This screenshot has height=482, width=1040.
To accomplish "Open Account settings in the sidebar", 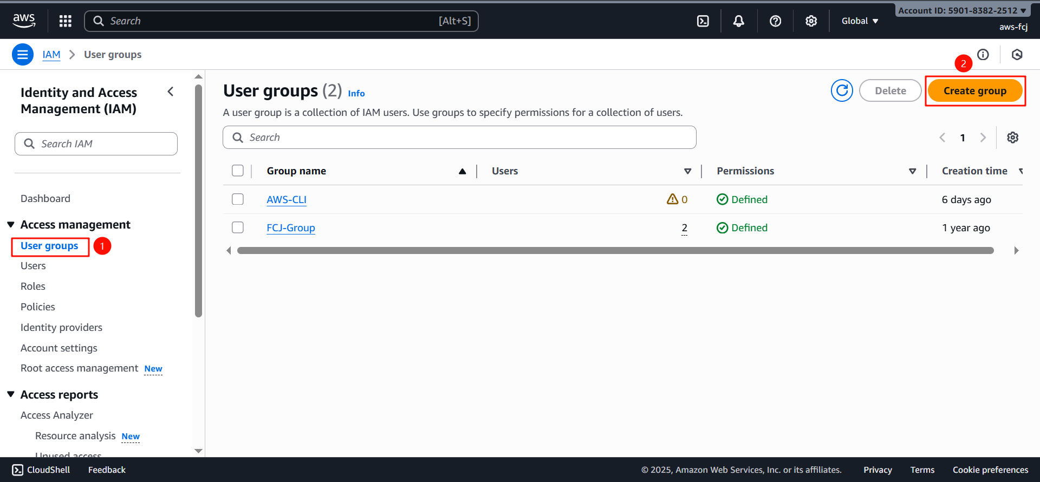I will (59, 348).
